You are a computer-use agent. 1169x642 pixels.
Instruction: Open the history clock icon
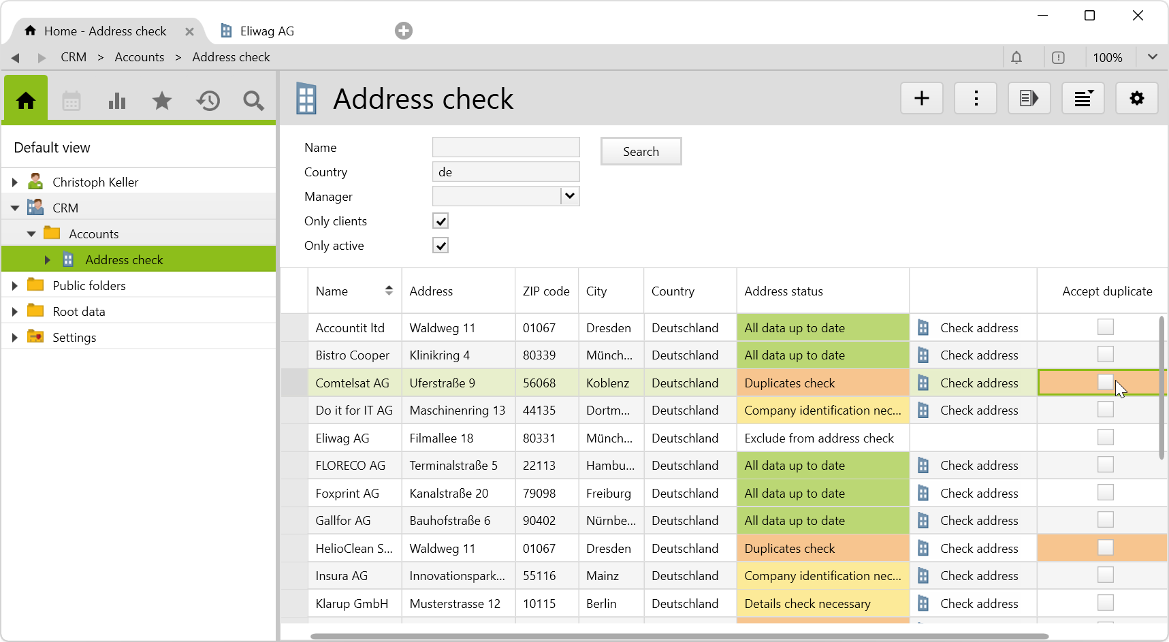(x=208, y=101)
